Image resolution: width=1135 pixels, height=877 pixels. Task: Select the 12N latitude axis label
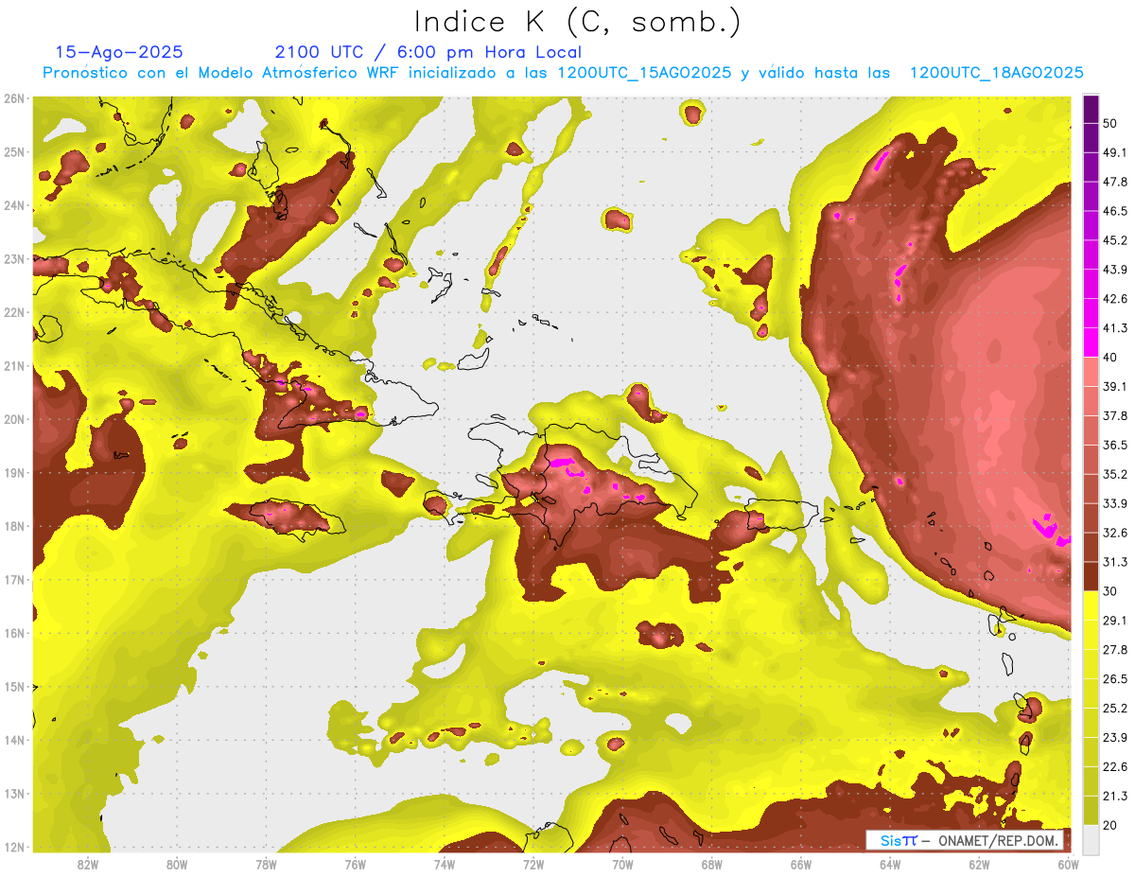coord(14,847)
